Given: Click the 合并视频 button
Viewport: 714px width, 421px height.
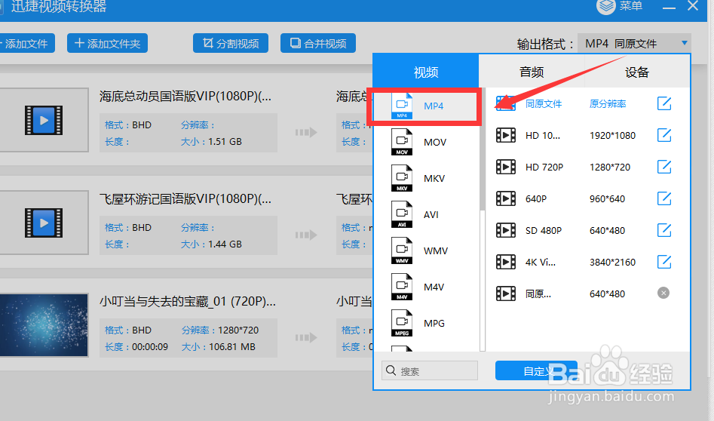Looking at the screenshot, I should pyautogui.click(x=318, y=43).
